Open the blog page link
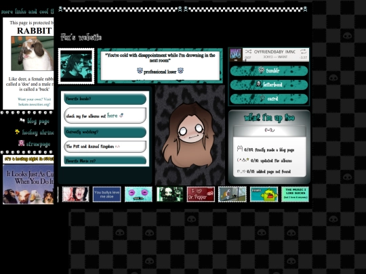 pos(38,121)
